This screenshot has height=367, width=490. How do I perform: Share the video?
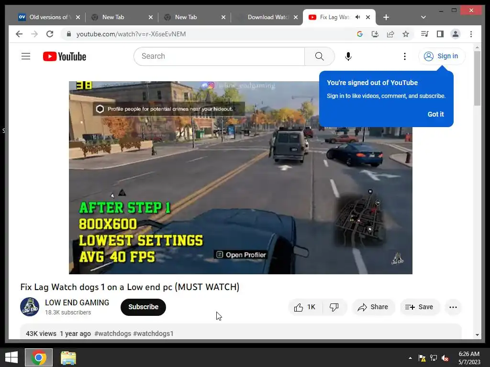coord(373,307)
